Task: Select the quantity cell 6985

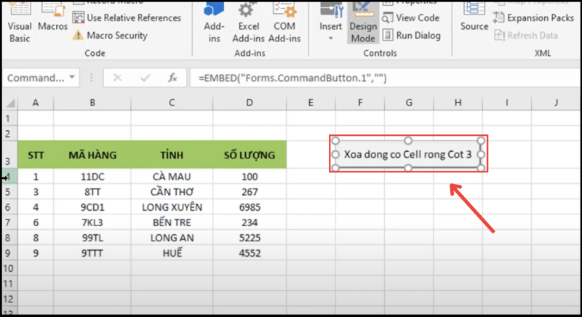Action: [x=250, y=207]
